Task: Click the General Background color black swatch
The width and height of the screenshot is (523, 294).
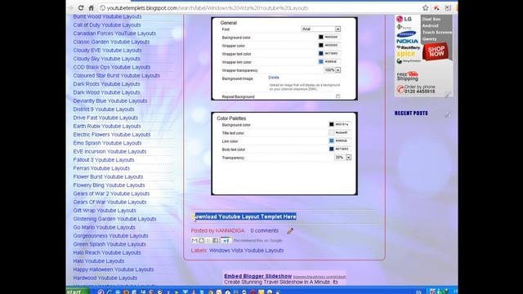Action: click(x=321, y=37)
